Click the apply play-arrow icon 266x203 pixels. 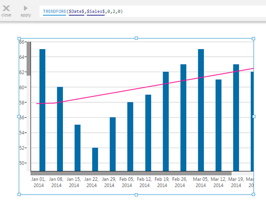coord(25,8)
